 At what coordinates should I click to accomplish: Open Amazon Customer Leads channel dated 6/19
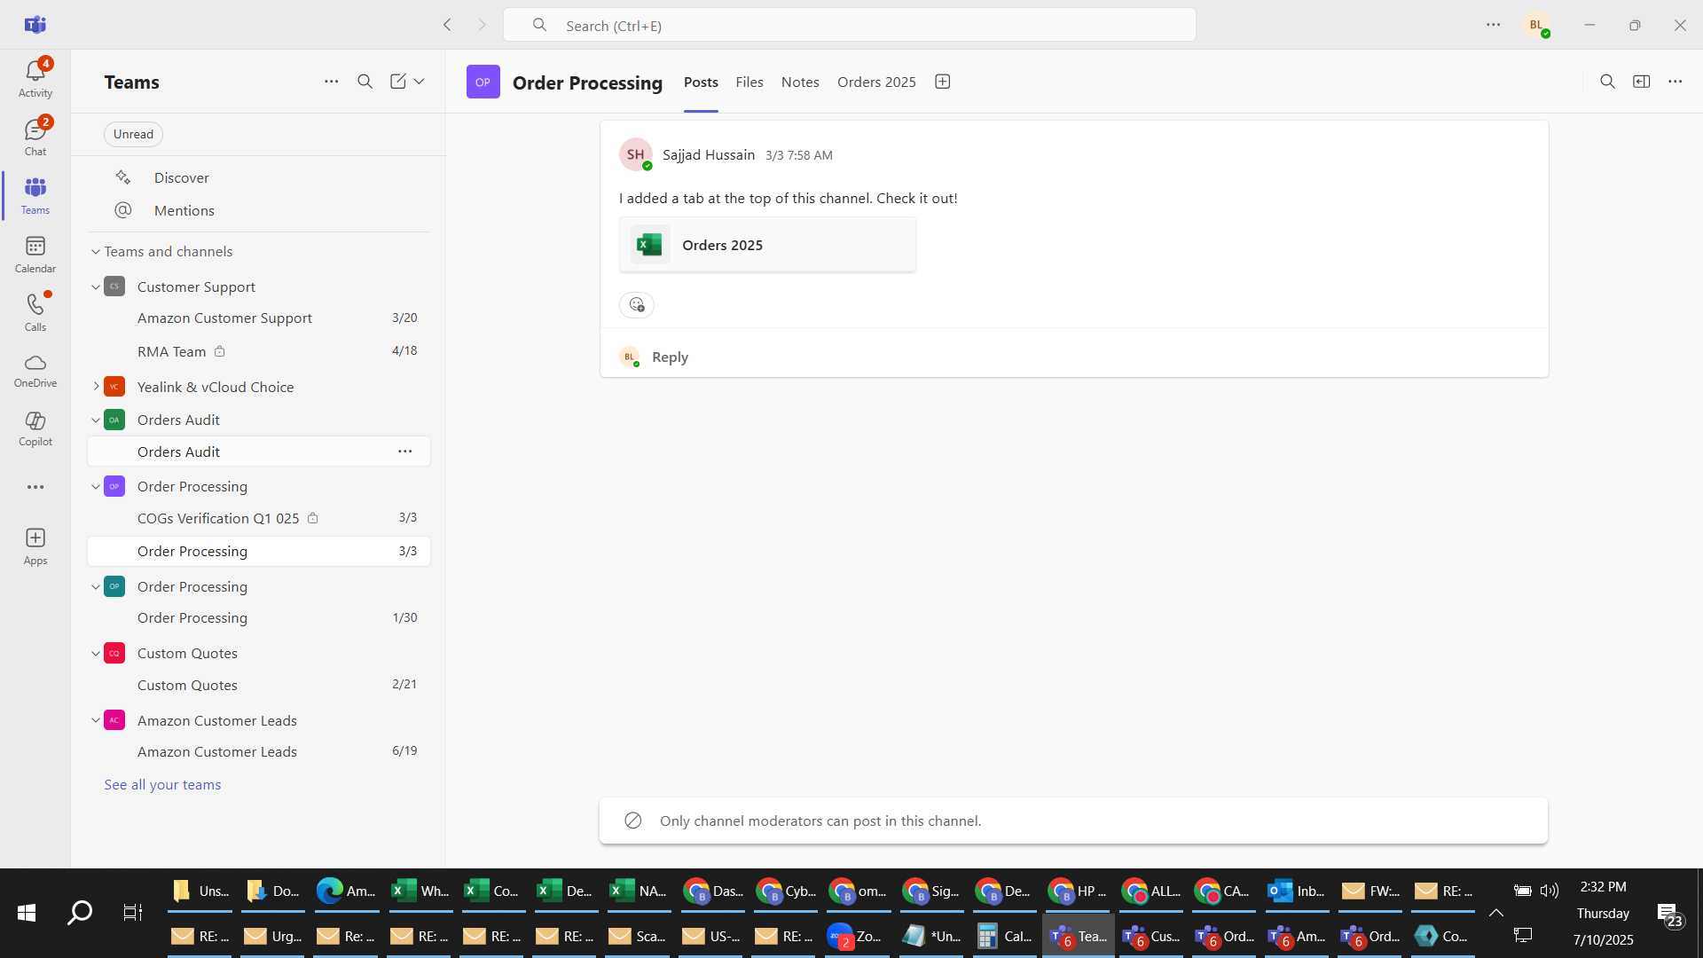pos(259,751)
